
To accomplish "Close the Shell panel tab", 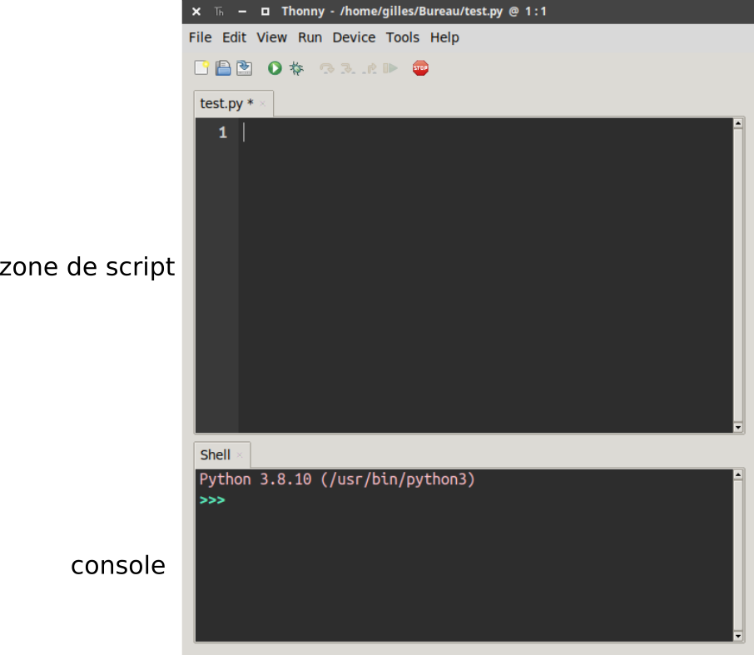I will [240, 455].
